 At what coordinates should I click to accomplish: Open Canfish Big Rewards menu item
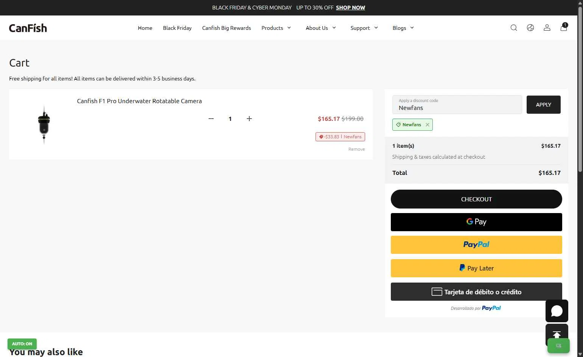point(227,28)
